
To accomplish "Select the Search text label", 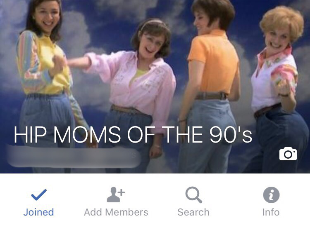I will pos(193,212).
